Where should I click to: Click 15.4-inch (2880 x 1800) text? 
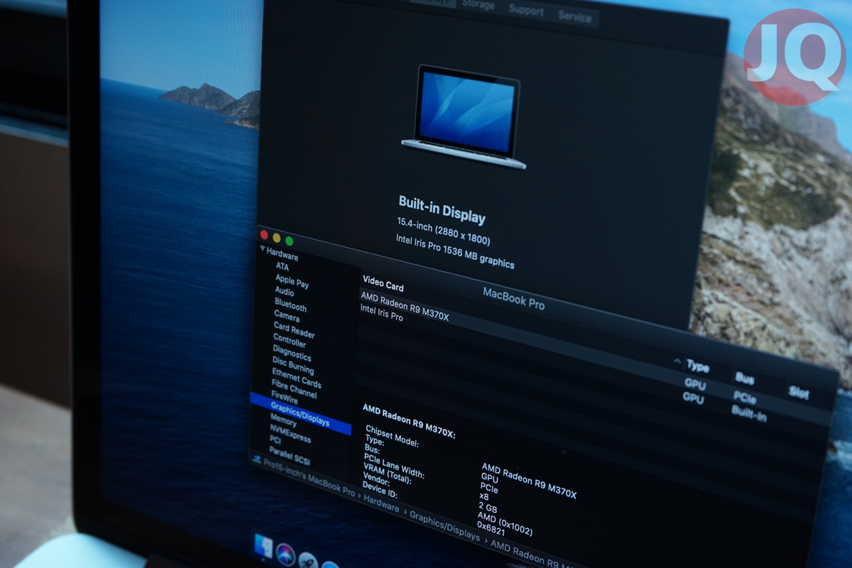(x=443, y=231)
